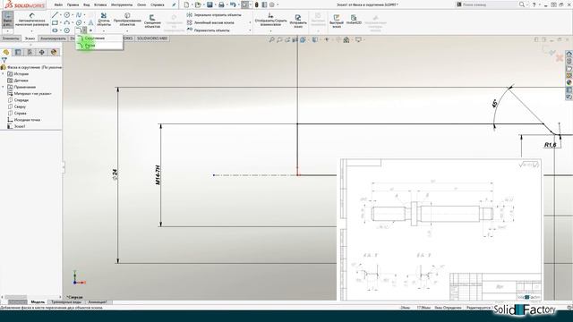The width and height of the screenshot is (573, 322).
Task: Open the Файл (File) menu
Action: pos(58,5)
